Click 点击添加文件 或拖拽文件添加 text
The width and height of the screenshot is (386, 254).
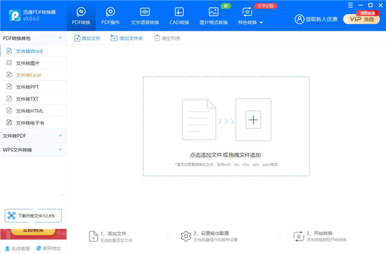coord(225,155)
